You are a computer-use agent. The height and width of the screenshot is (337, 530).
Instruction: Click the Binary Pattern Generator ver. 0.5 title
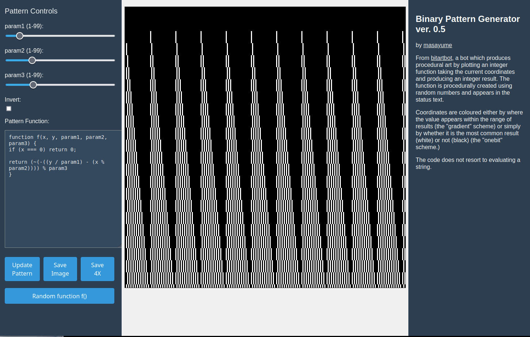[x=468, y=24]
